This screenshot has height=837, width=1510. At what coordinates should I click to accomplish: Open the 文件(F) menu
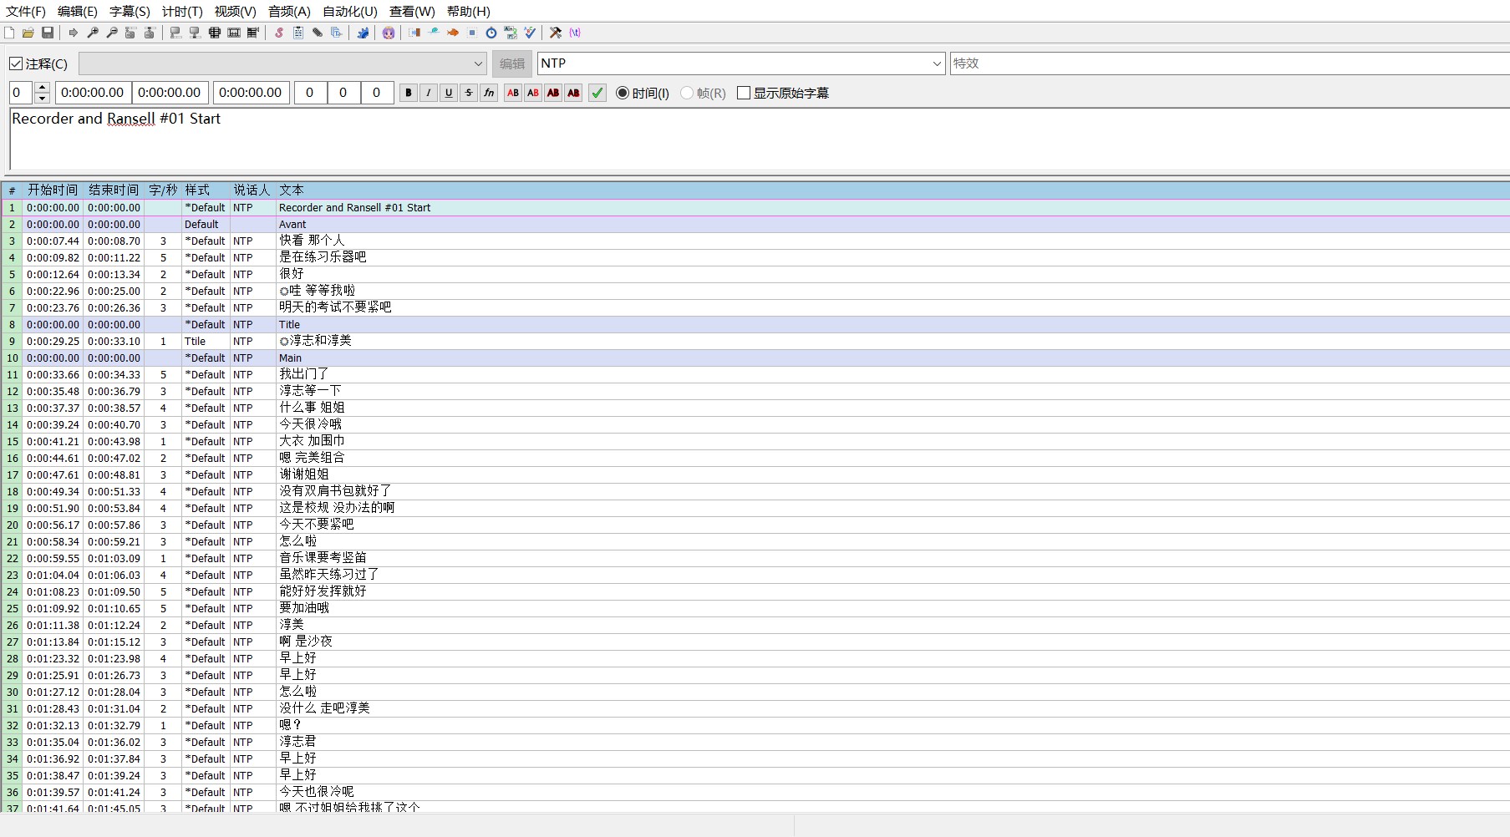pos(26,11)
